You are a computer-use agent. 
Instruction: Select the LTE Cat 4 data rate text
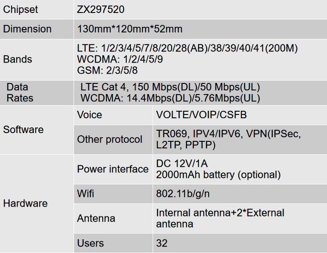click(170, 87)
